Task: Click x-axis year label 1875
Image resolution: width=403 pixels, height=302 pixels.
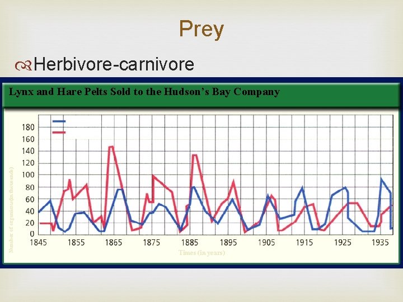Action: coord(151,242)
